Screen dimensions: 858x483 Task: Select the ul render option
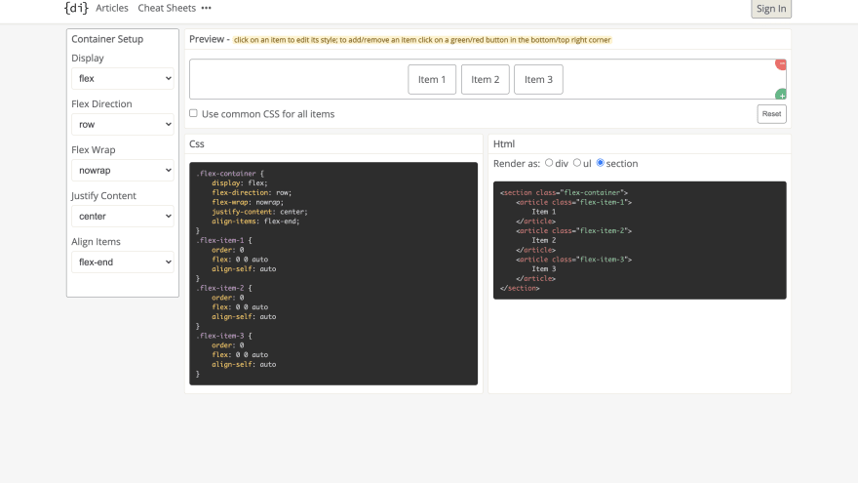click(x=577, y=163)
